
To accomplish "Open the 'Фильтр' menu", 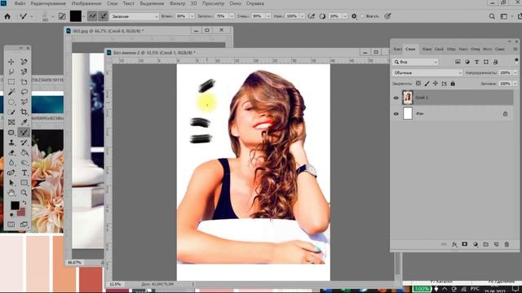I will (x=178, y=3).
